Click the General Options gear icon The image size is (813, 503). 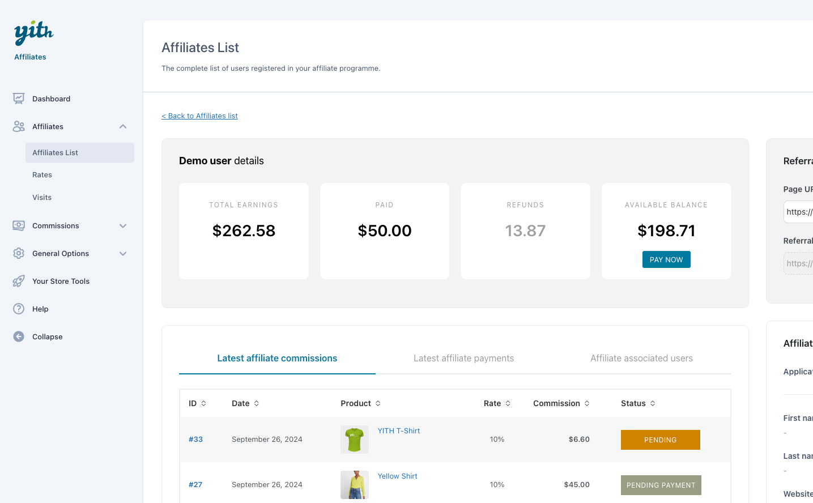pos(19,253)
